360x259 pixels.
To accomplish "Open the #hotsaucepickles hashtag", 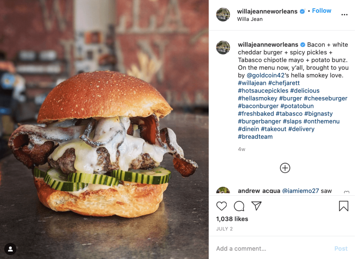I will coord(263,91).
